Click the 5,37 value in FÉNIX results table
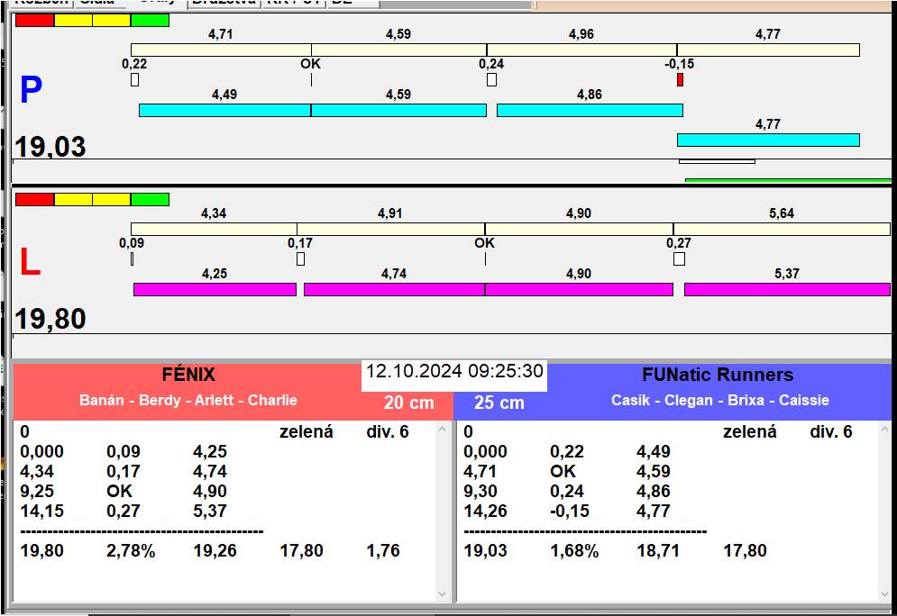 point(210,511)
